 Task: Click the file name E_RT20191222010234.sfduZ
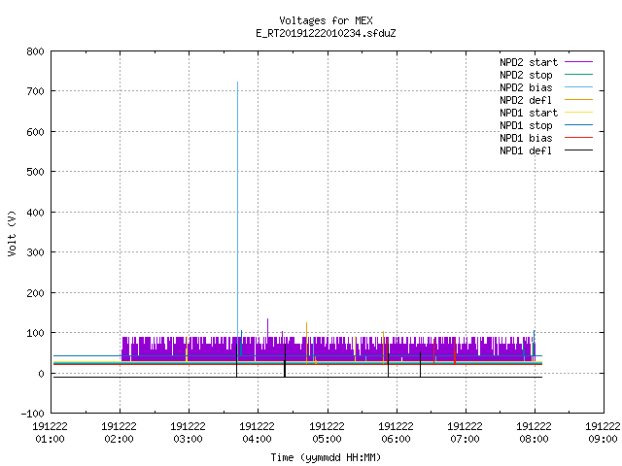tap(326, 33)
